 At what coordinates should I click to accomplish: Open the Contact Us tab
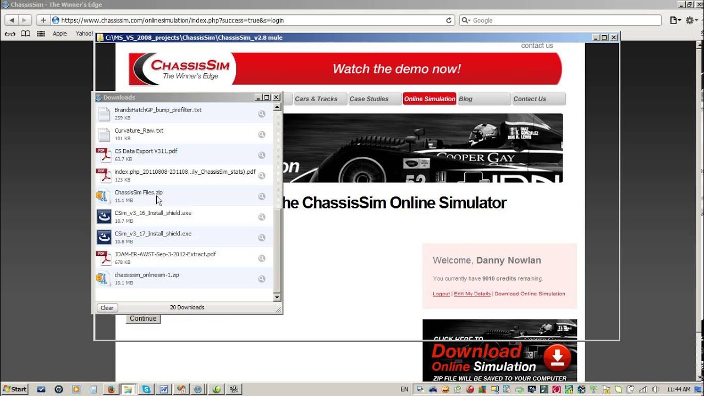coord(539,99)
